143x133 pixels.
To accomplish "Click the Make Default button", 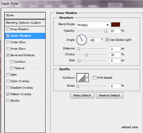I will point(82,95).
